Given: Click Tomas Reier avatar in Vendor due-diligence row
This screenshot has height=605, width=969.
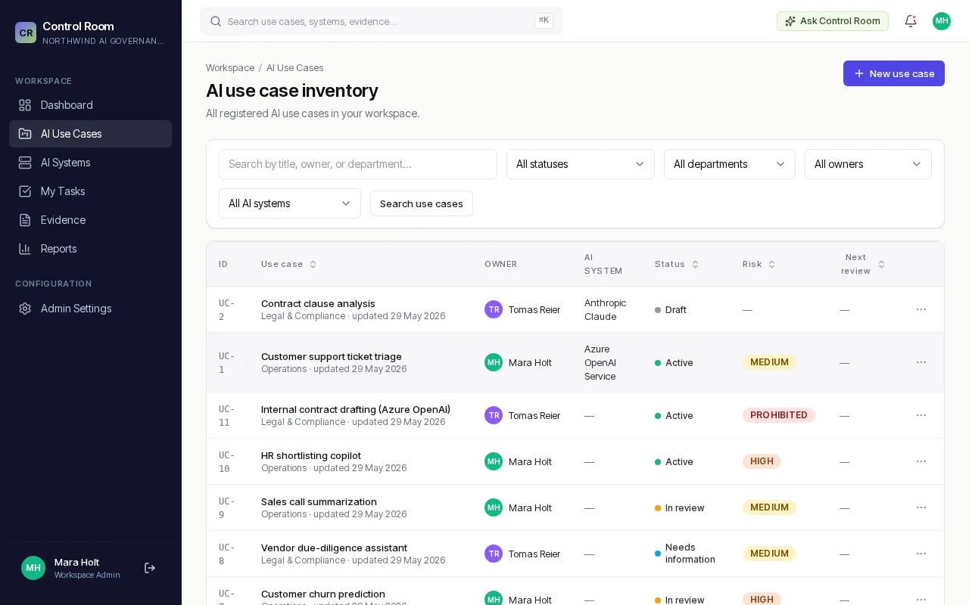Looking at the screenshot, I should [x=494, y=554].
